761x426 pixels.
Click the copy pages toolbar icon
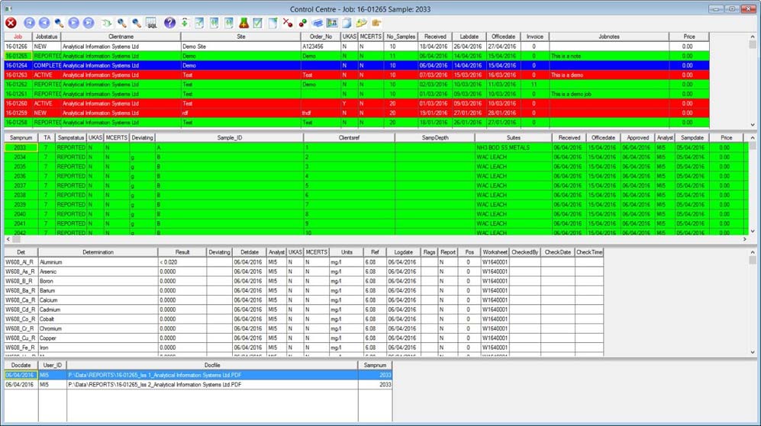point(347,23)
